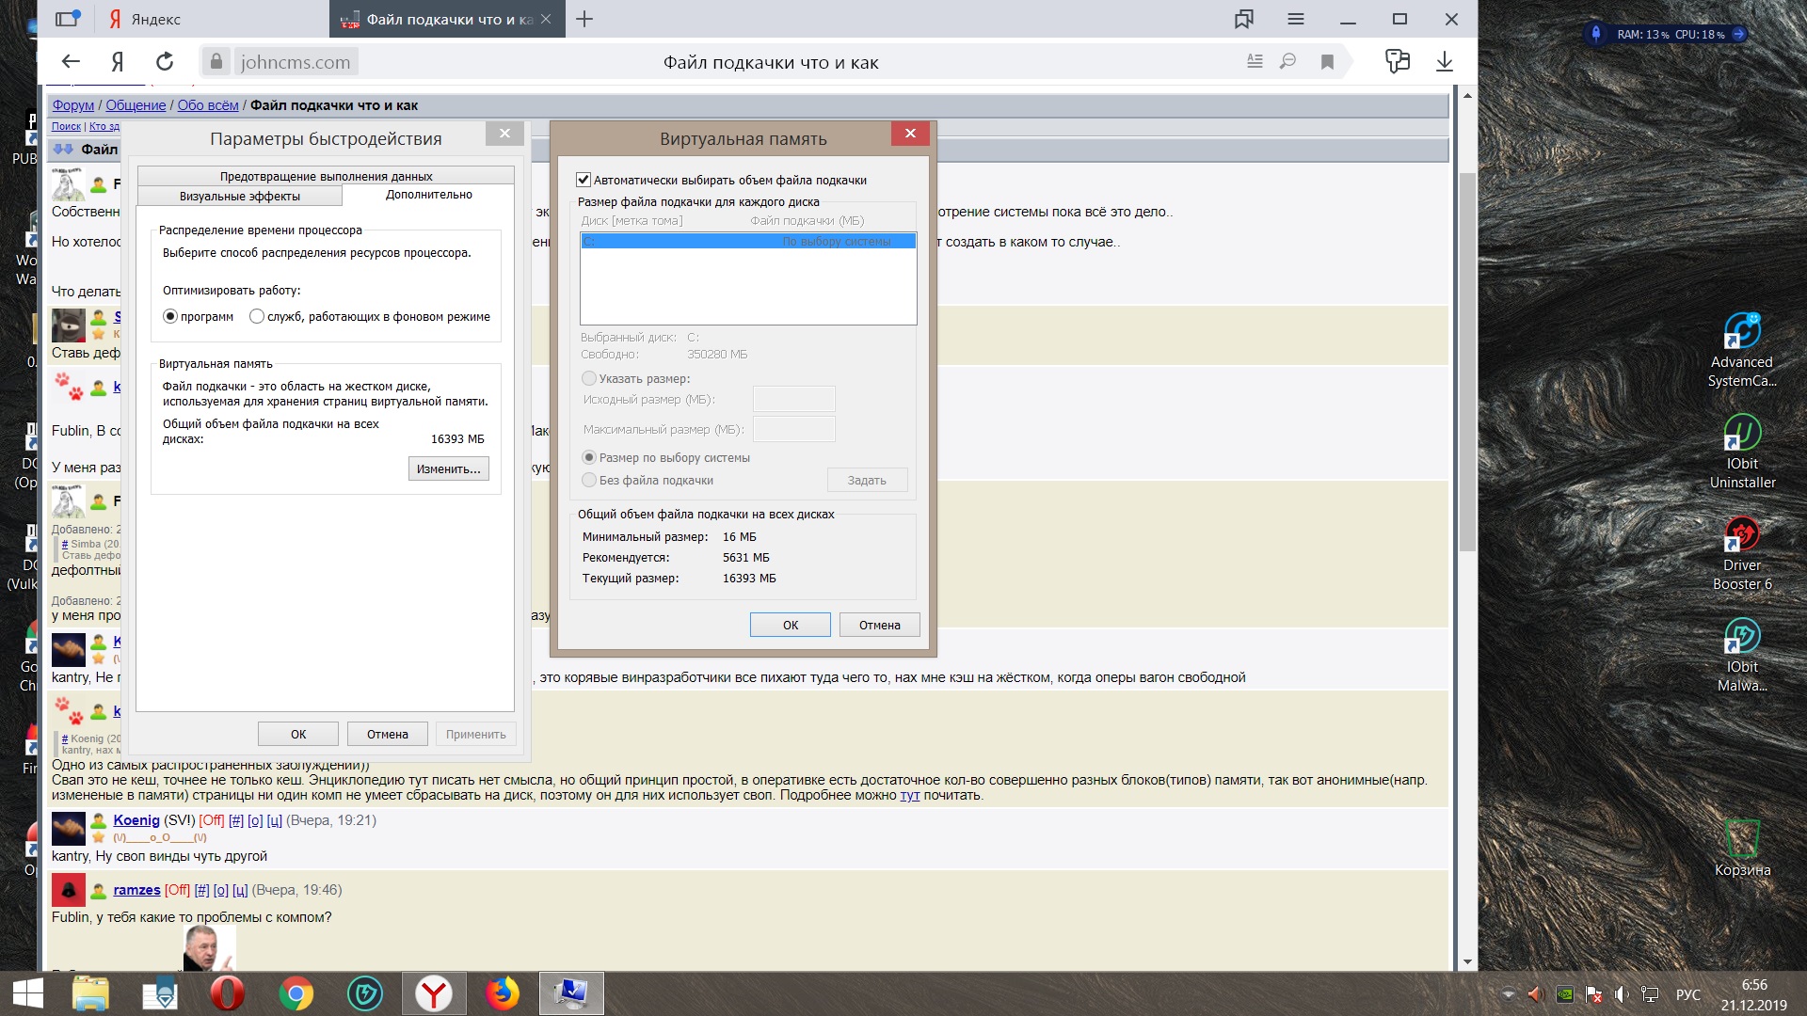The width and height of the screenshot is (1807, 1016).
Task: Uncheck automatic paging file size checkbox
Action: pyautogui.click(x=584, y=180)
